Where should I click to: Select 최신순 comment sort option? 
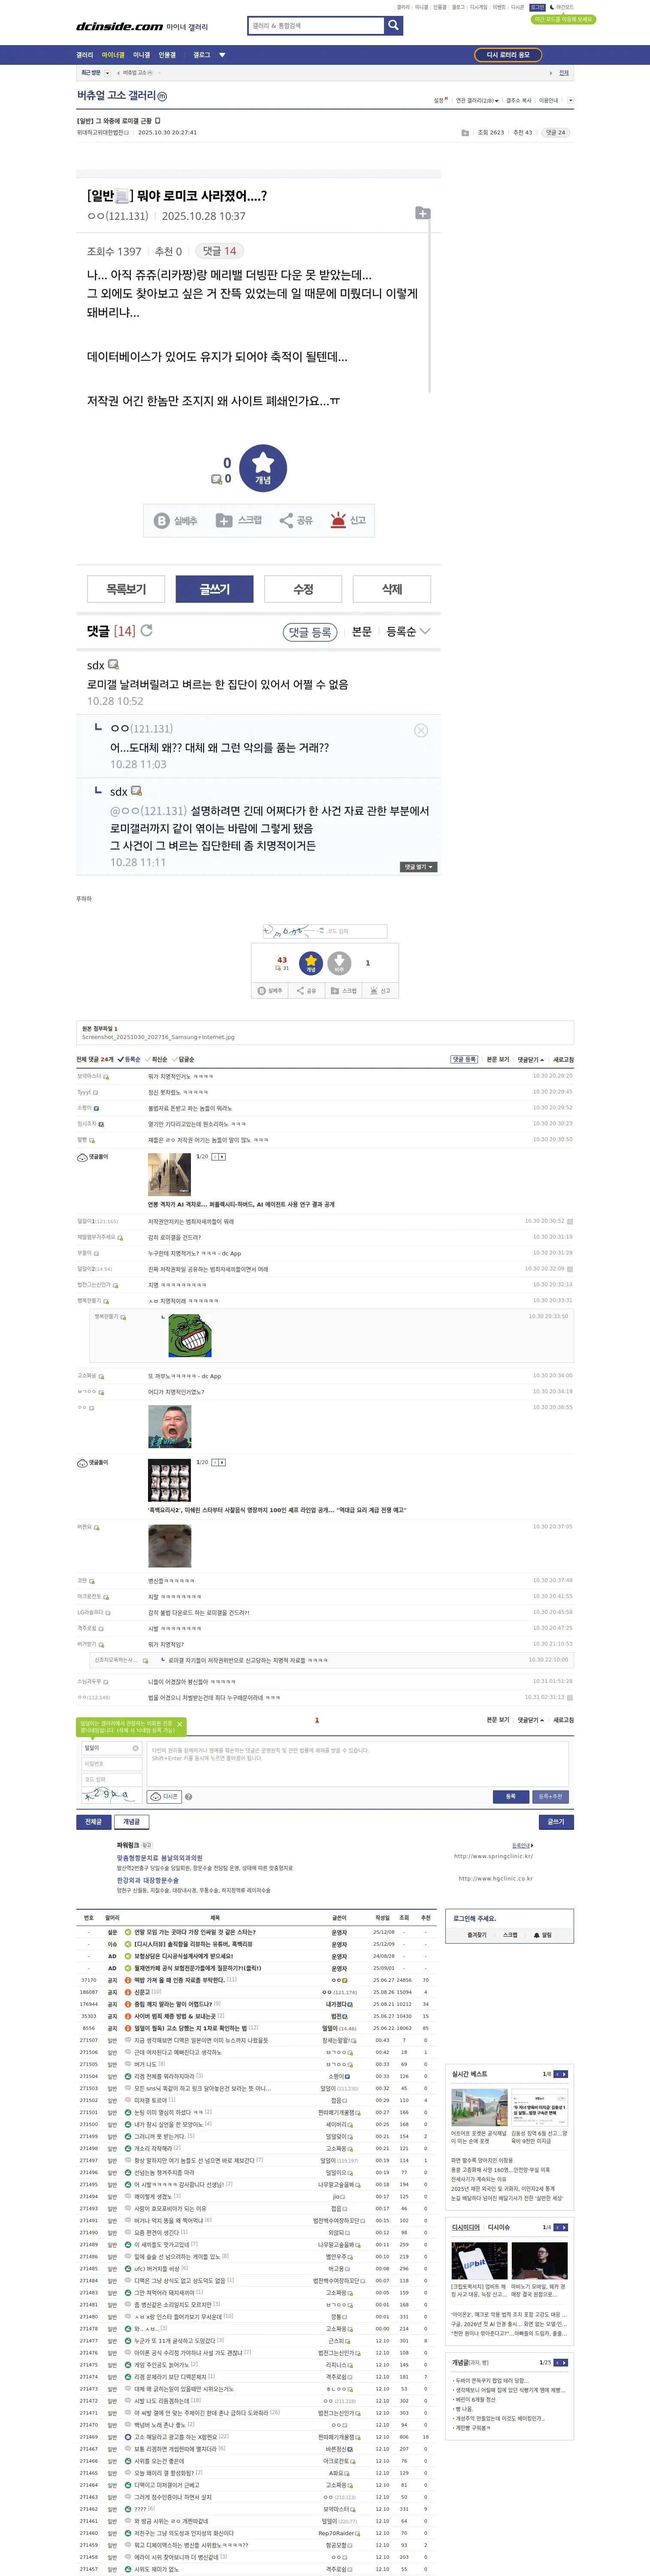click(x=156, y=1059)
